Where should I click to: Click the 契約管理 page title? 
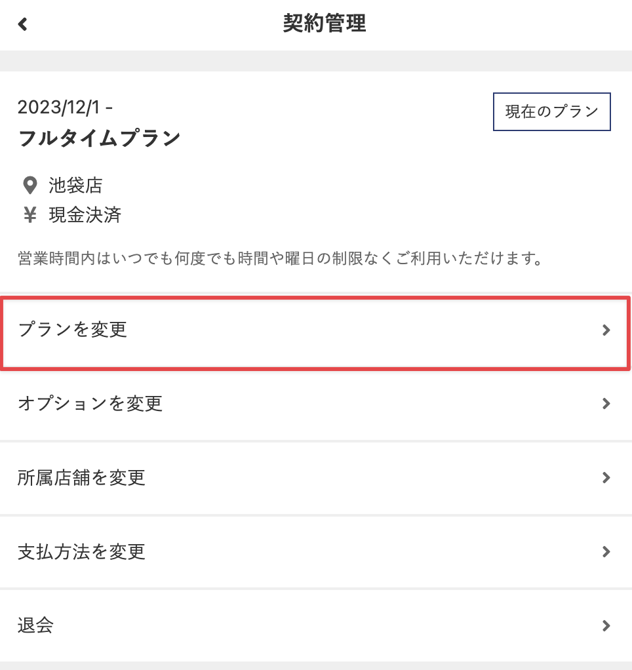(325, 24)
